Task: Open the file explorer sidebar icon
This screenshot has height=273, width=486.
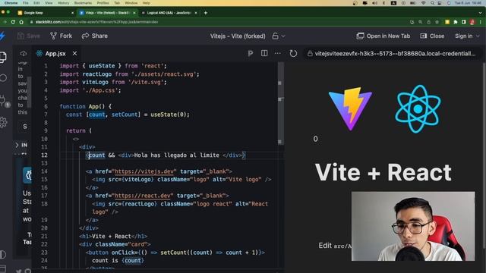Action: click(x=3, y=57)
